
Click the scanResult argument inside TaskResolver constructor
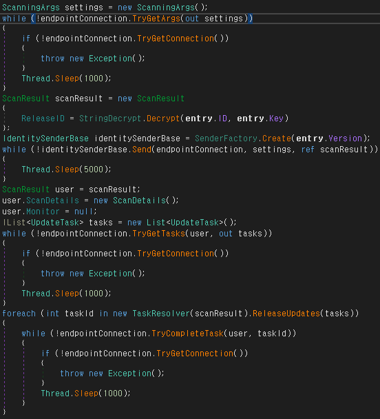pyautogui.click(x=218, y=314)
